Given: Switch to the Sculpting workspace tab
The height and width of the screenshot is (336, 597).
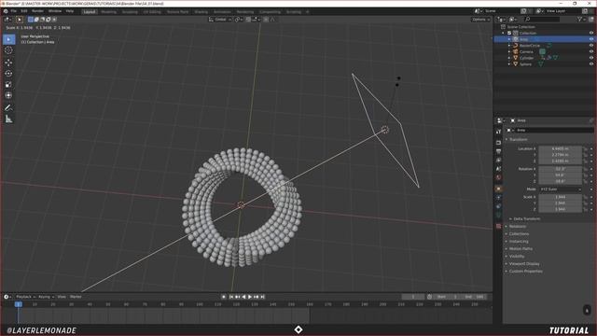Looking at the screenshot, I should click(x=130, y=12).
